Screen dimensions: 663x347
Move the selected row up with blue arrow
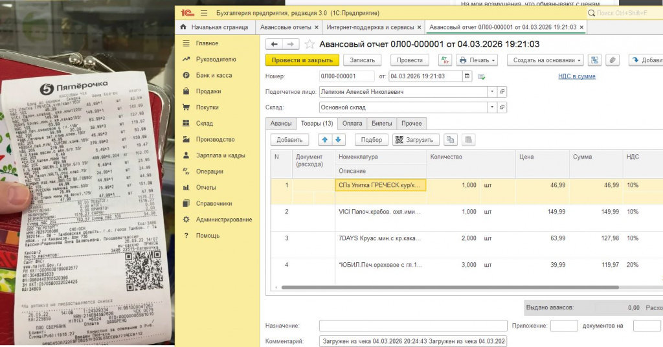point(324,140)
